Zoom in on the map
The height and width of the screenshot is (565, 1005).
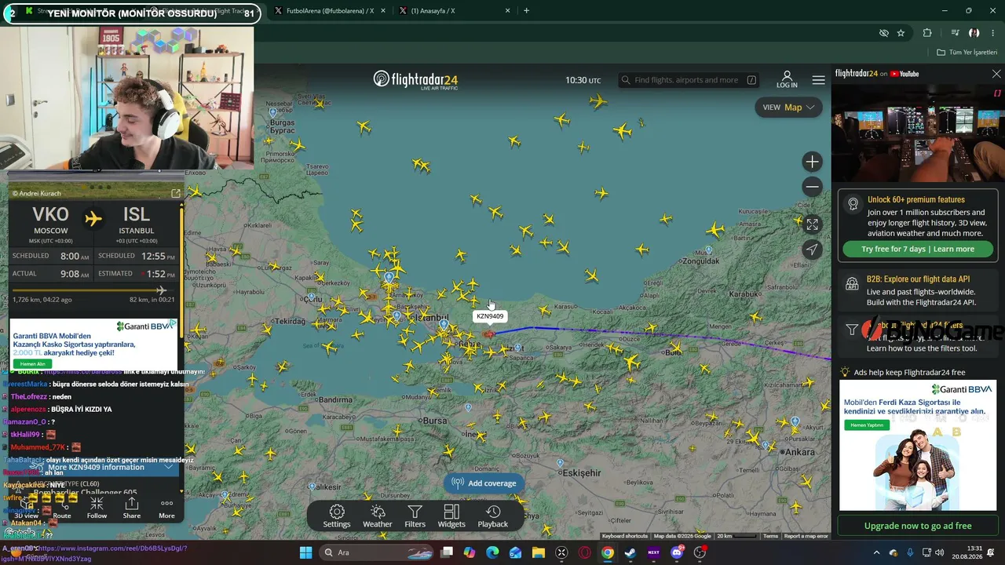click(813, 162)
